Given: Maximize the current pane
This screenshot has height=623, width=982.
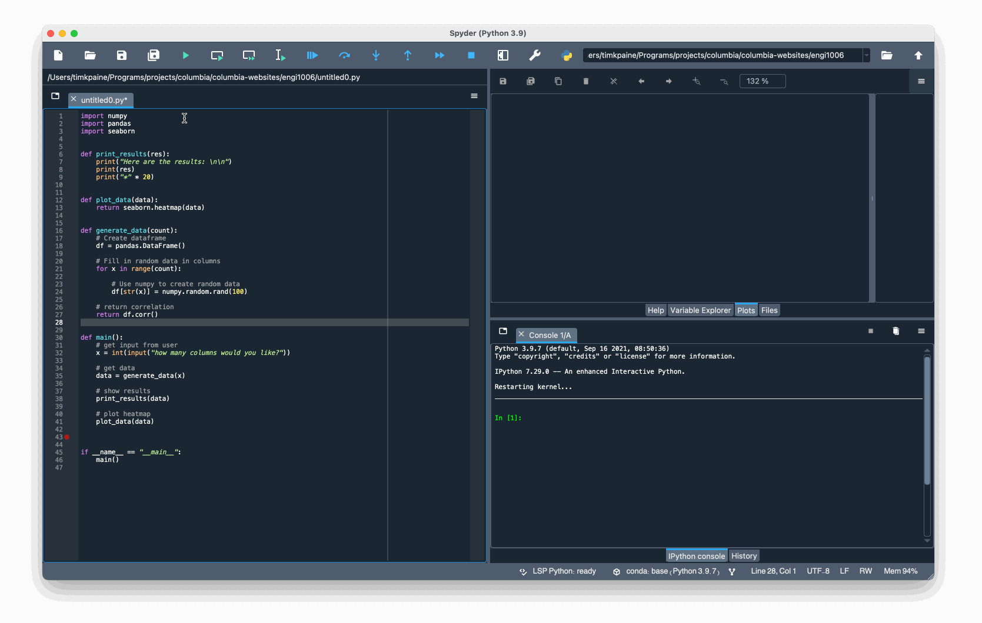Looking at the screenshot, I should tap(503, 55).
